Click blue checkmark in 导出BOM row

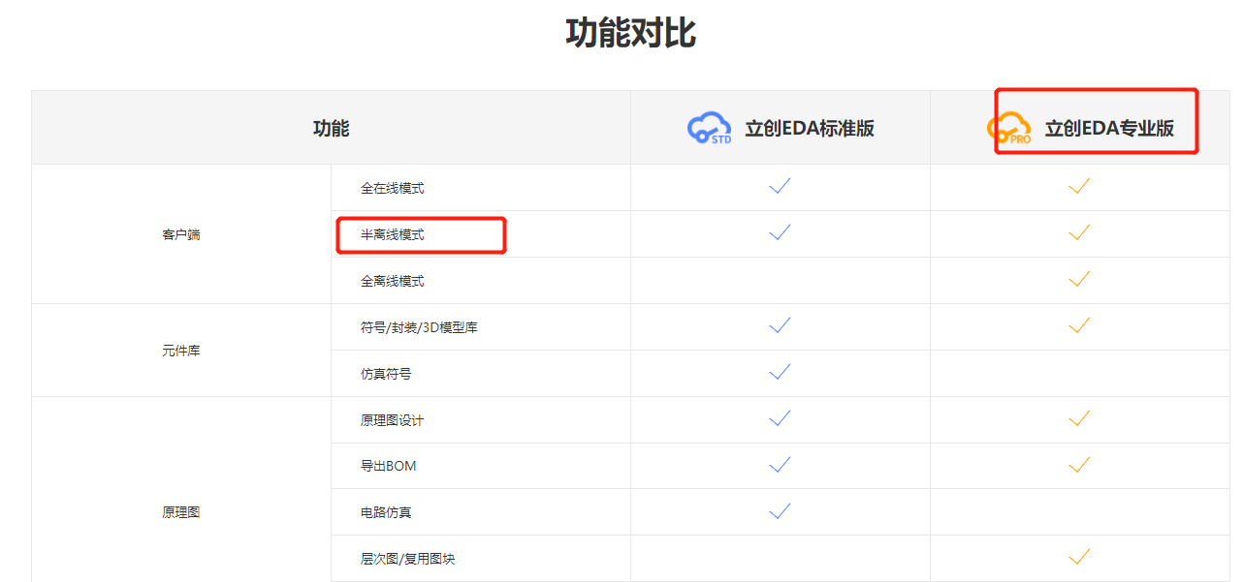tap(780, 465)
